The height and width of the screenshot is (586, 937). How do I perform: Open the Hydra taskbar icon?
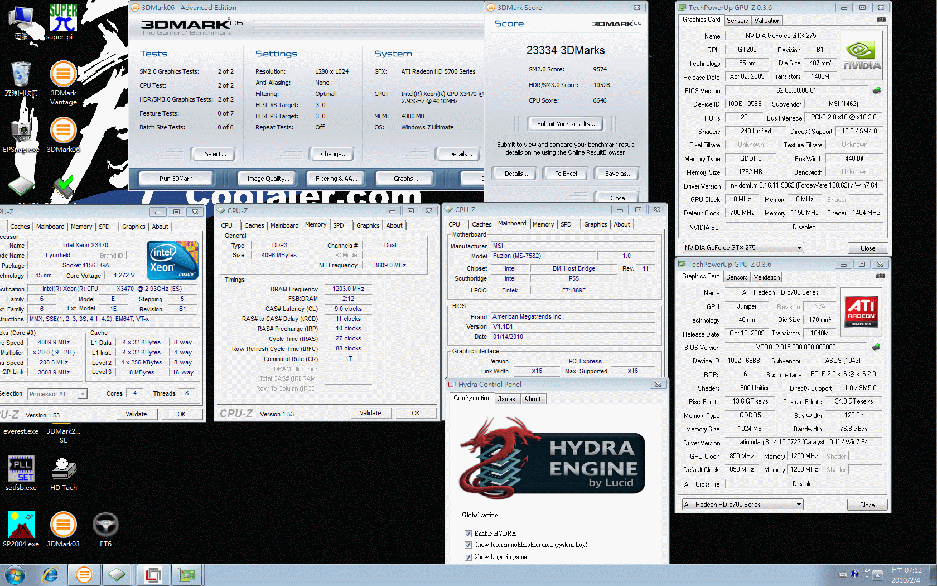(153, 575)
